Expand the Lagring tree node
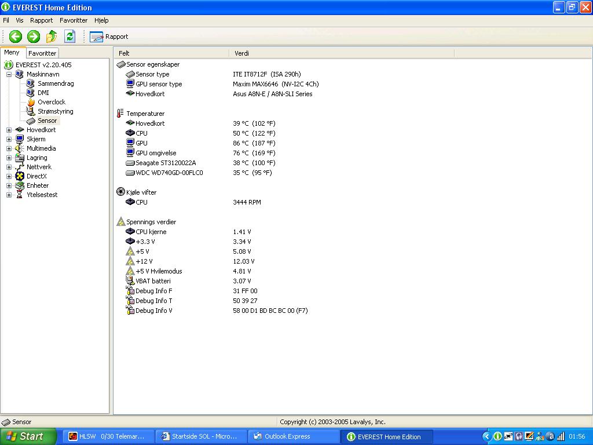 (x=9, y=158)
